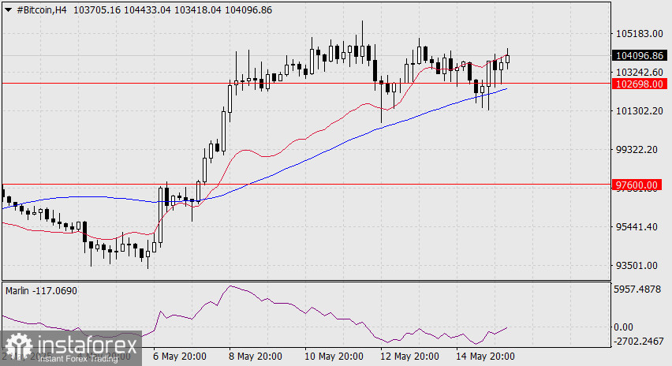Select the 101302.20 price axis label
672x366 pixels.
(x=639, y=111)
